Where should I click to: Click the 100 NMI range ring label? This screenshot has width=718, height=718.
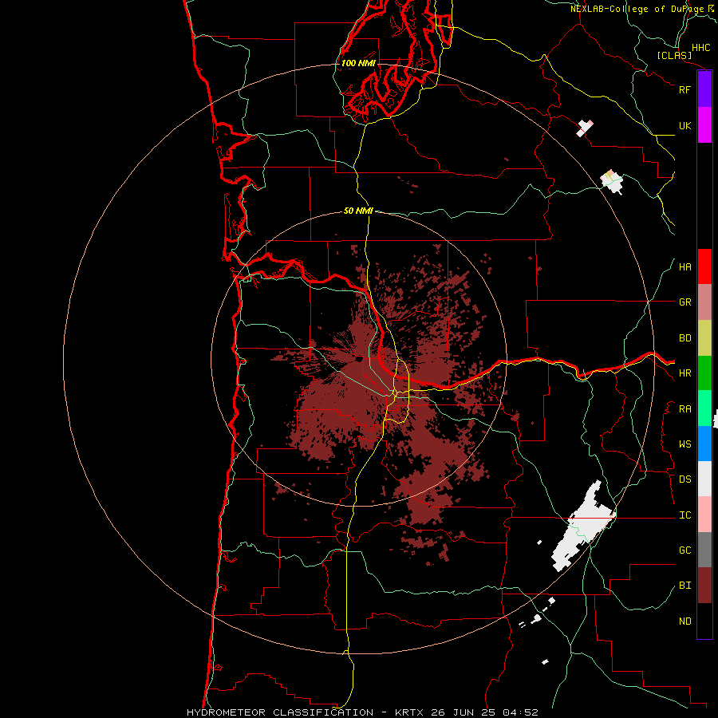tap(358, 63)
